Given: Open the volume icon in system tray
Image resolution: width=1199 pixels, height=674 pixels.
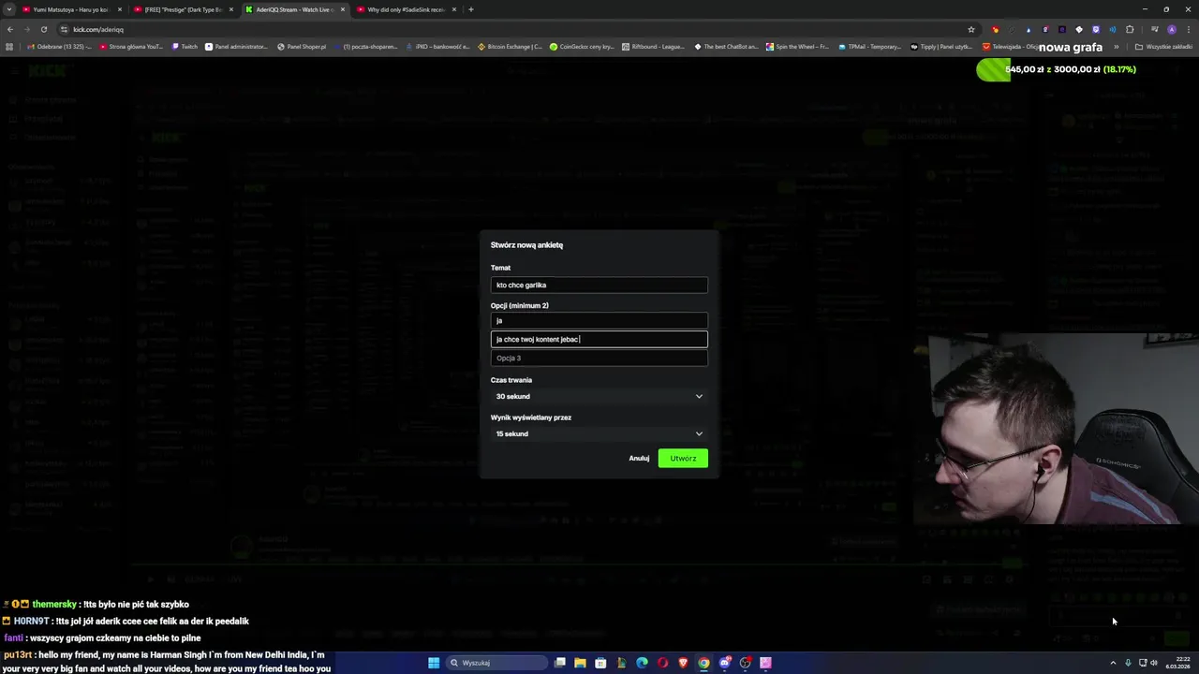Looking at the screenshot, I should [1154, 663].
